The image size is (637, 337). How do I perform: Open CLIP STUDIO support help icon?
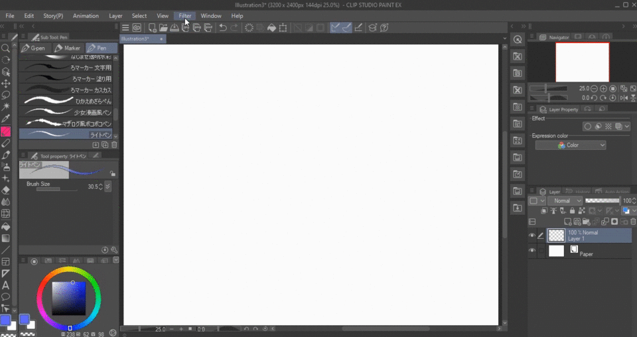tap(384, 28)
